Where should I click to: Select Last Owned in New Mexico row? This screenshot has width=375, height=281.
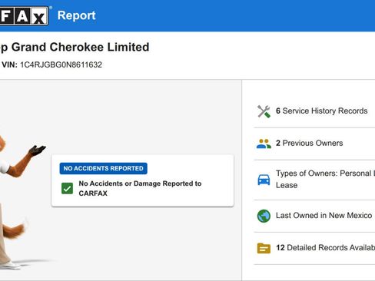pyautogui.click(x=314, y=216)
